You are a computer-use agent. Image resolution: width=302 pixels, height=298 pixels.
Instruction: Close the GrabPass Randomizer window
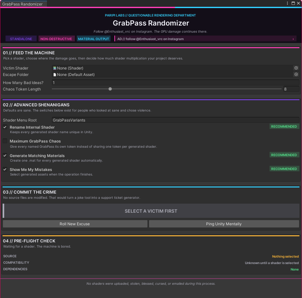tap(298, 3)
